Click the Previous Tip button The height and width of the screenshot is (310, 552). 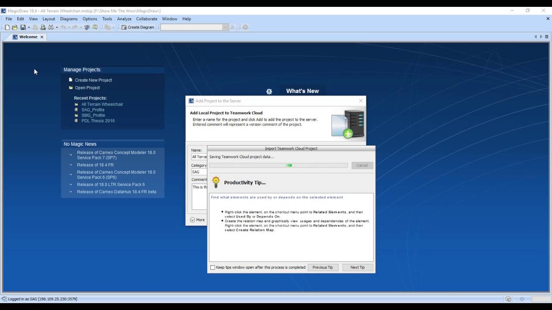click(323, 267)
